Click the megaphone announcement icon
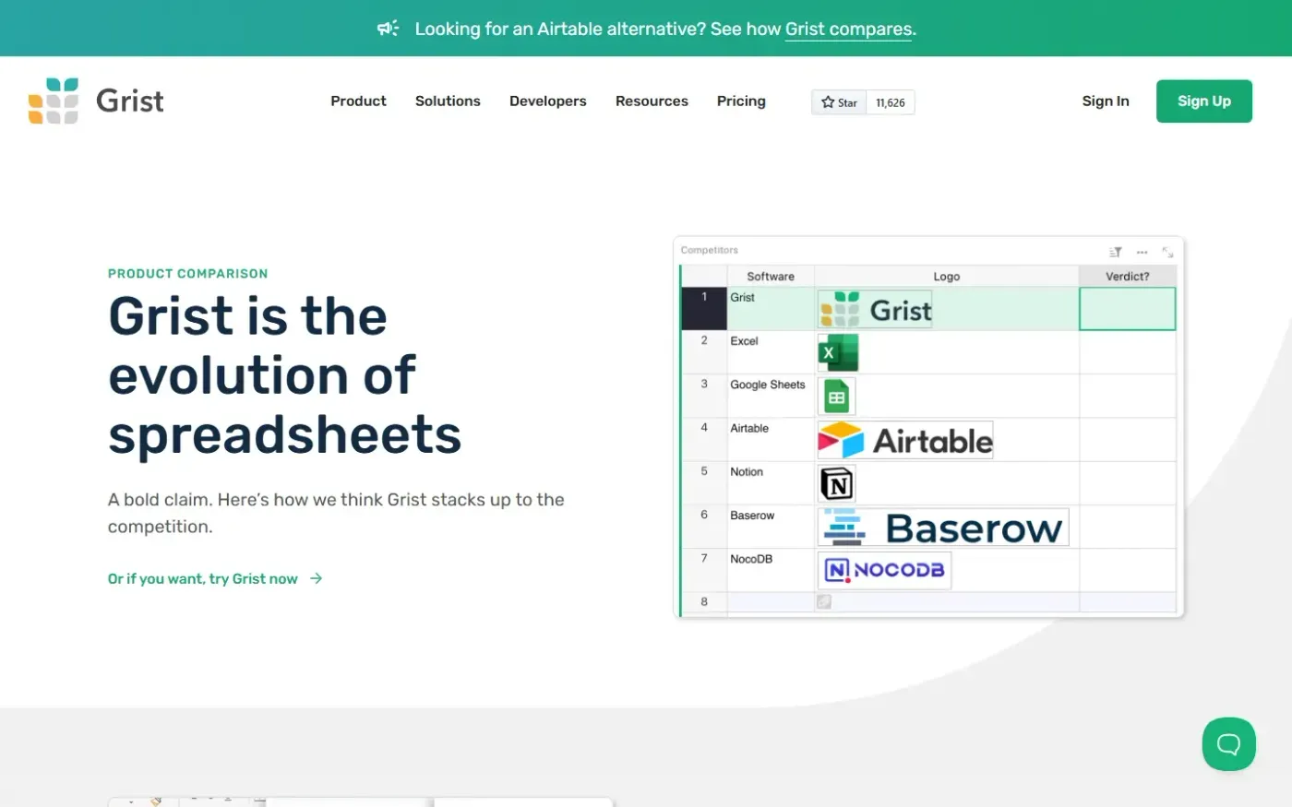1292x807 pixels. tap(388, 29)
